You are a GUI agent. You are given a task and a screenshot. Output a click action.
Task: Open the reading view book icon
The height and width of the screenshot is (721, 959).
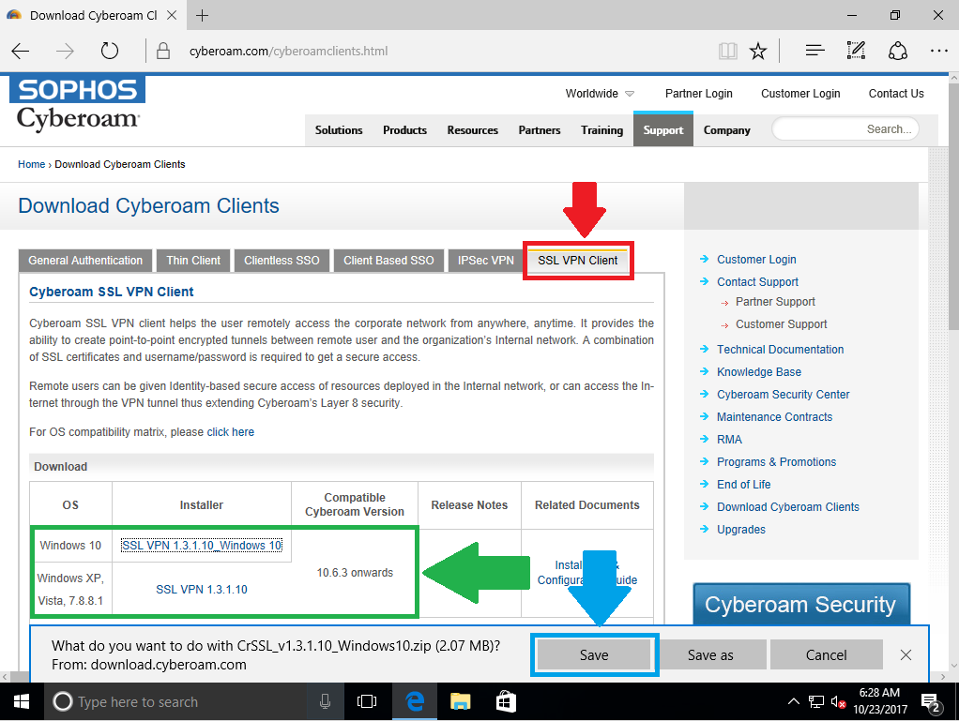coord(728,51)
